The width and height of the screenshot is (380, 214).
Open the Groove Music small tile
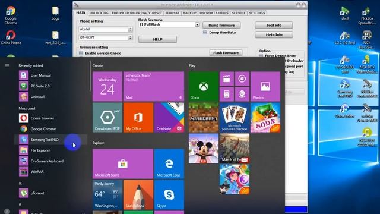242,78
